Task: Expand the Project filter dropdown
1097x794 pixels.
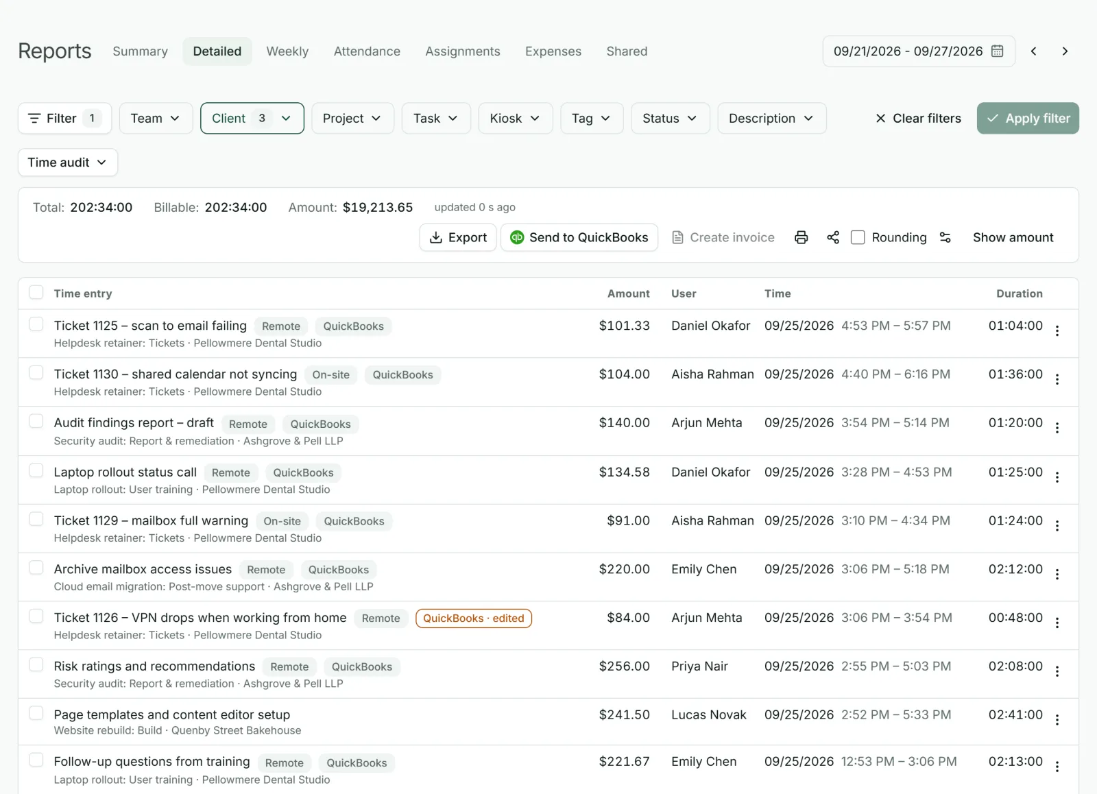Action: click(x=352, y=119)
